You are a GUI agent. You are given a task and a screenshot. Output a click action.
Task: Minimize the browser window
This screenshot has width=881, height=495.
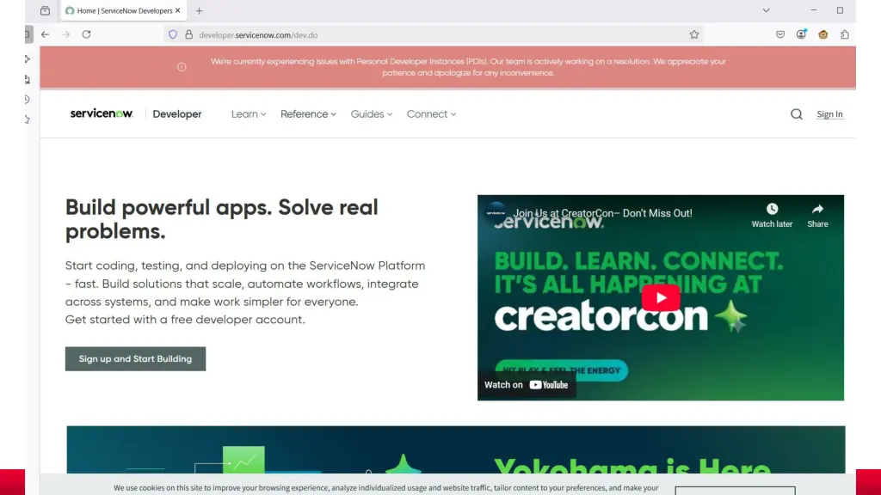pyautogui.click(x=814, y=10)
